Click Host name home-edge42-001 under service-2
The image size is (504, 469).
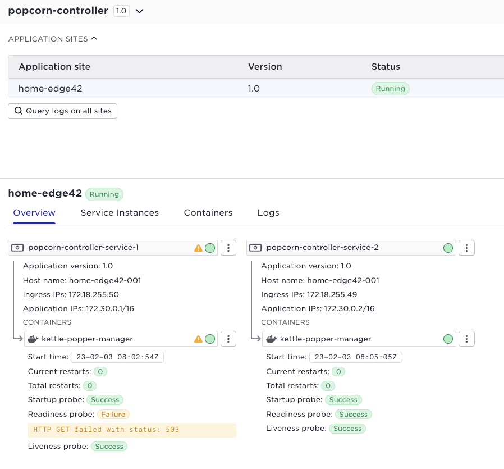320,280
